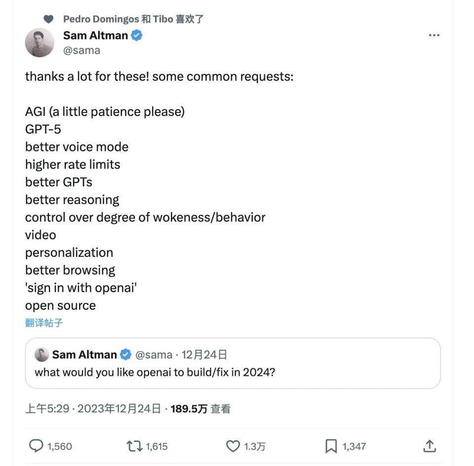474x466 pixels.
Task: Click the blue verified badge beside Sam Altman
Action: [x=137, y=36]
